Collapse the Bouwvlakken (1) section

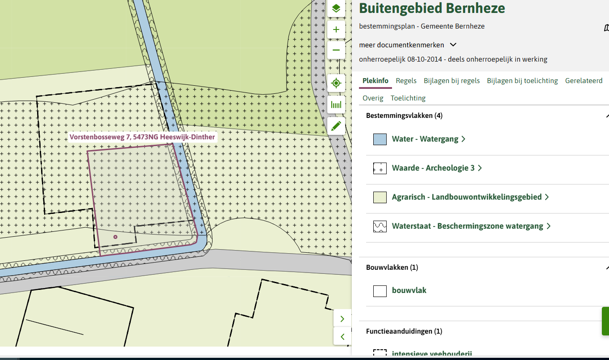[x=607, y=268]
